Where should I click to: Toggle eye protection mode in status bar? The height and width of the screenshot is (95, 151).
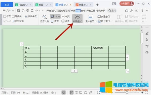point(64,92)
